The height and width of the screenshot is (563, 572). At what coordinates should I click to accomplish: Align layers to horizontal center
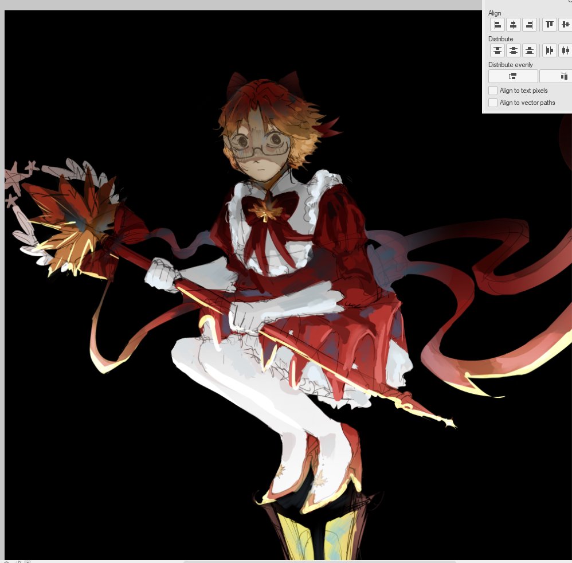click(x=514, y=25)
